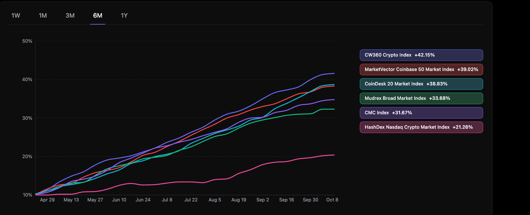The height and width of the screenshot is (215, 530).
Task: Click the 10% y-axis label
Action: (27, 195)
